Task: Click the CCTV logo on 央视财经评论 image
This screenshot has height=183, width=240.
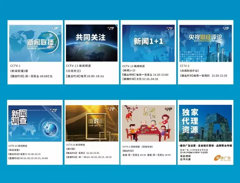Action: coord(226,28)
